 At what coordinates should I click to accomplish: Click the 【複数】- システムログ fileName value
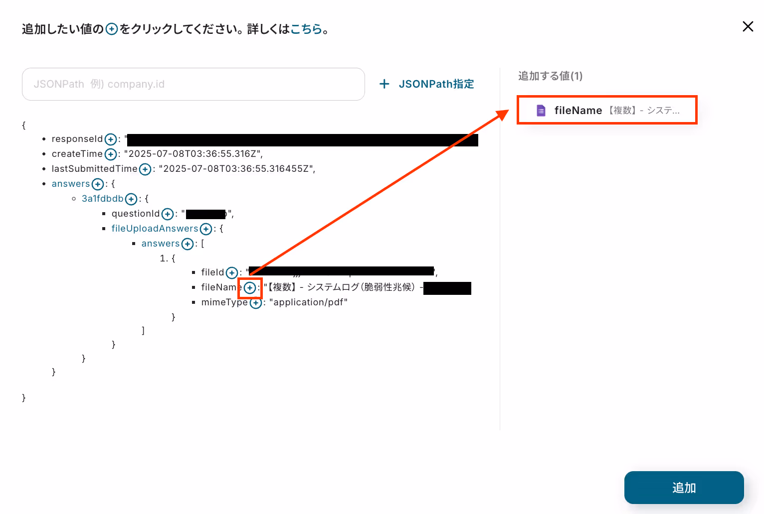pos(344,287)
